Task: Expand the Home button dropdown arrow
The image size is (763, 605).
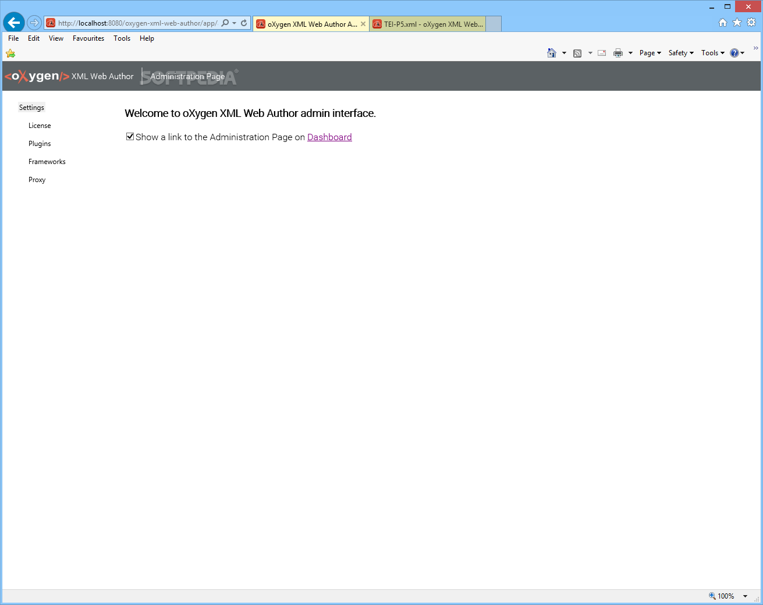Action: pyautogui.click(x=564, y=53)
